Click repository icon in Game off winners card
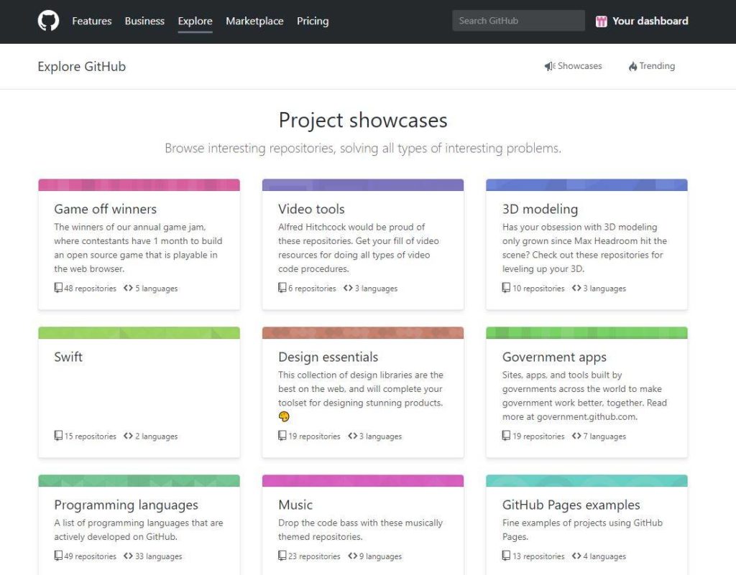 (x=58, y=288)
